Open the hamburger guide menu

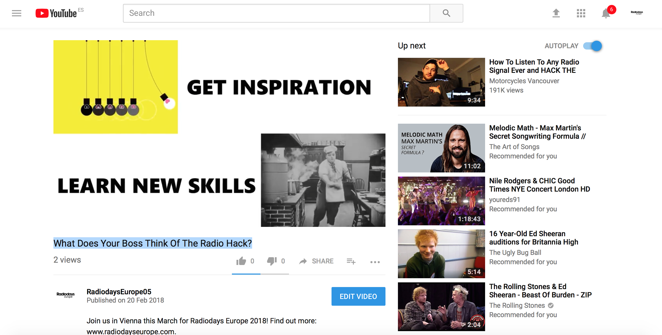point(17,13)
